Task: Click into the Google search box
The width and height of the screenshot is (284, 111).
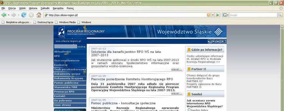Action: tap(253, 15)
